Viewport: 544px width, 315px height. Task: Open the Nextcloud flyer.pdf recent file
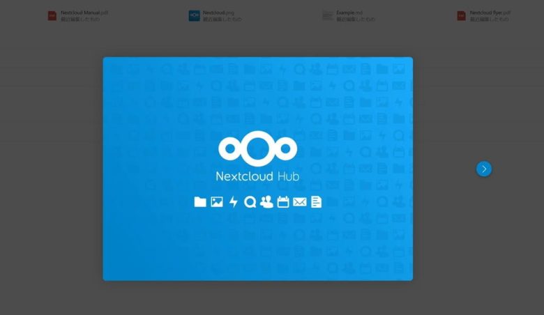483,16
